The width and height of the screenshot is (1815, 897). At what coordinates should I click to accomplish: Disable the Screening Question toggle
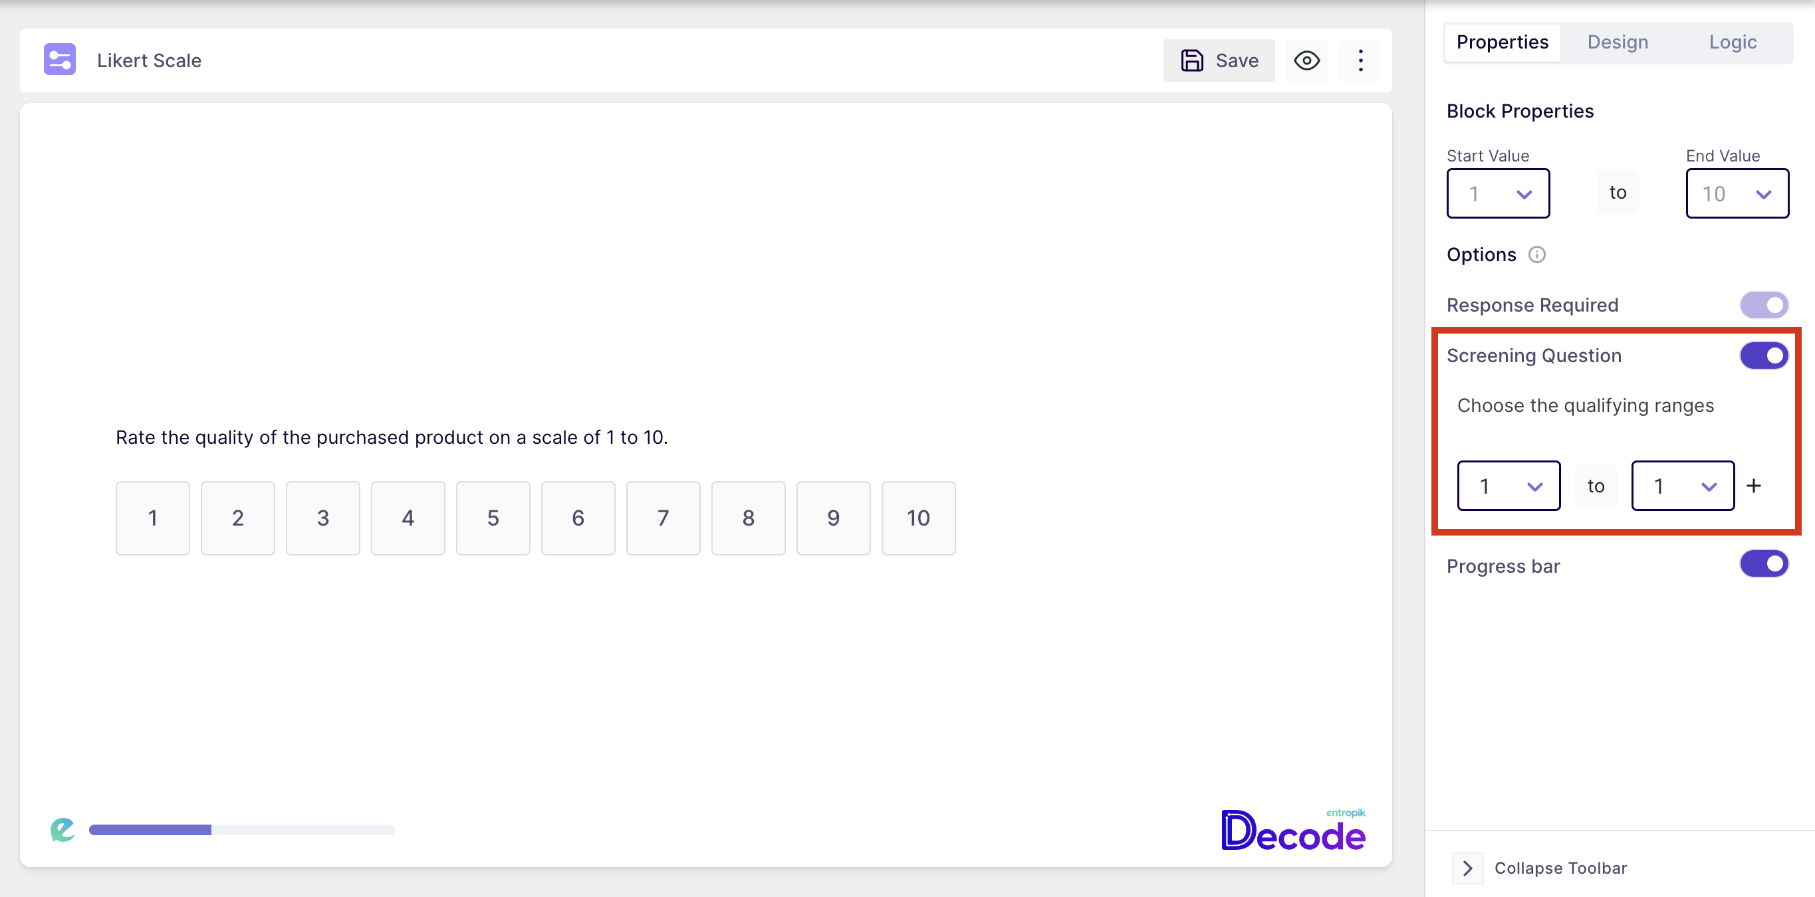[x=1764, y=355]
